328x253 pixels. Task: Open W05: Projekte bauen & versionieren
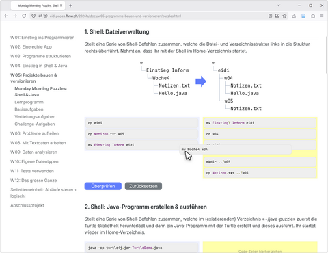point(33,78)
